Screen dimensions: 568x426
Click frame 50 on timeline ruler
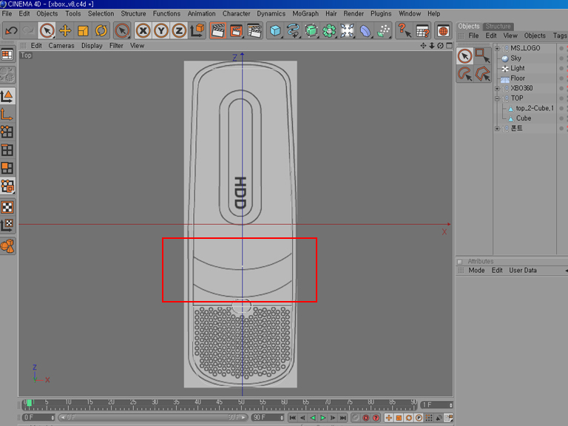241,402
